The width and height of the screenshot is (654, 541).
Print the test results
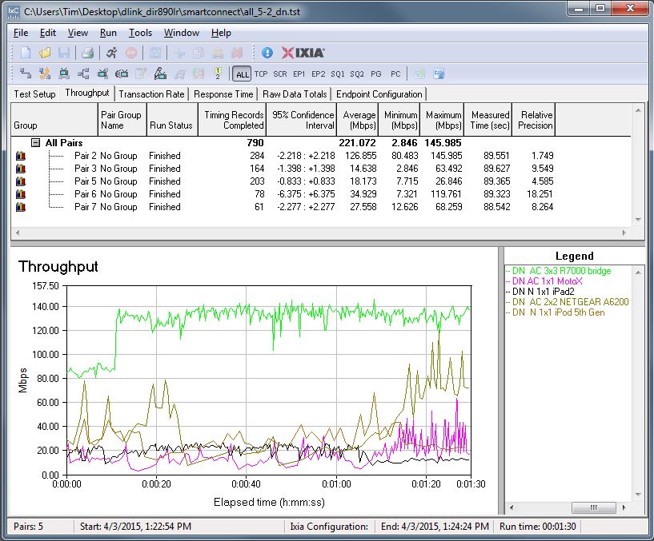click(x=87, y=53)
